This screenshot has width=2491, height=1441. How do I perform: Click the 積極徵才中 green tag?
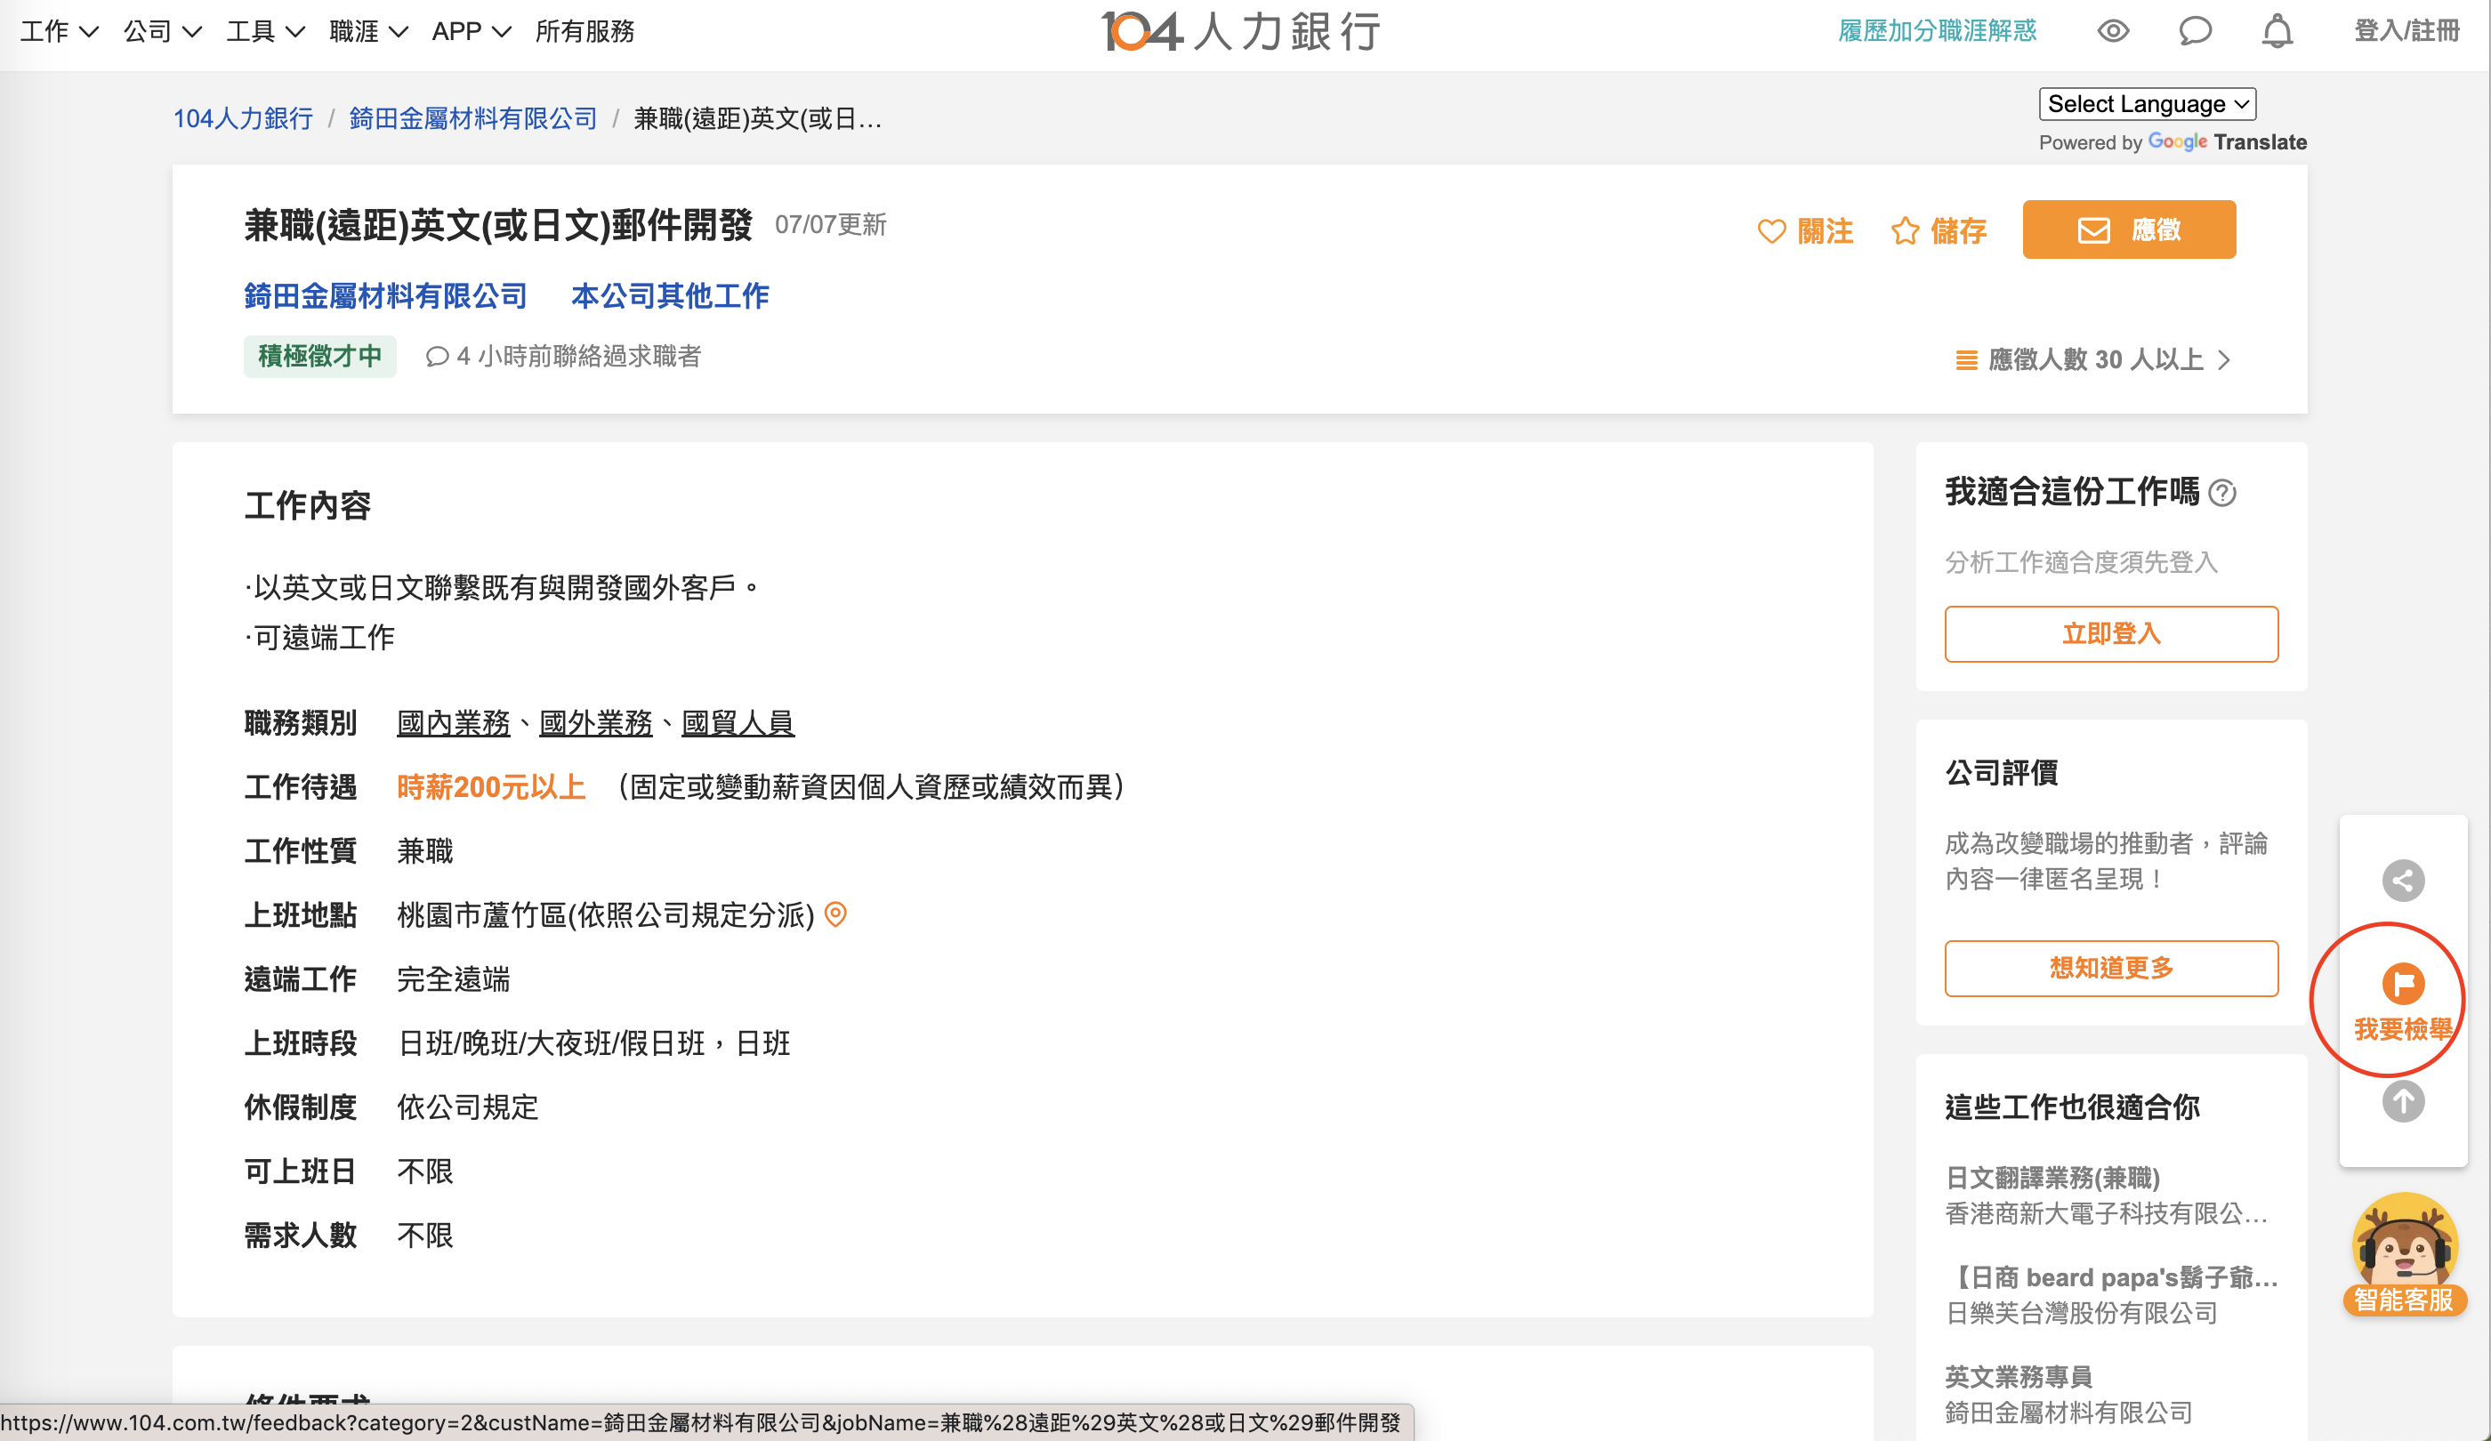(x=319, y=356)
